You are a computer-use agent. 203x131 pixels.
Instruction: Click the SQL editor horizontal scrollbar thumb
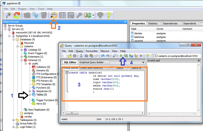click(72, 113)
